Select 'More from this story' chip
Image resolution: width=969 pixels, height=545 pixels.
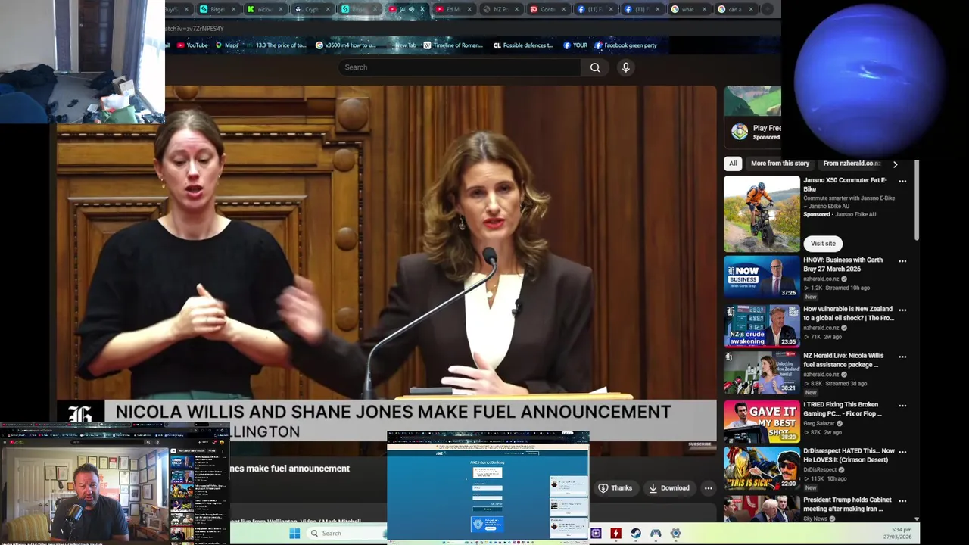tap(780, 163)
